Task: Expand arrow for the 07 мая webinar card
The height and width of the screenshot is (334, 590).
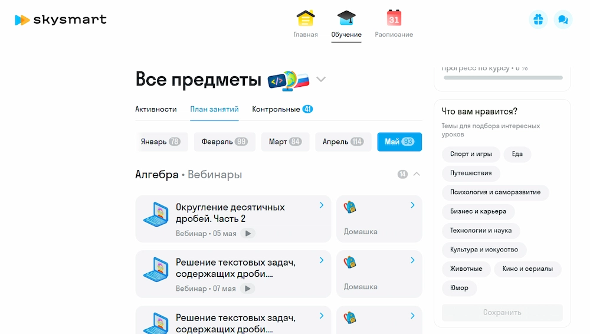Action: [x=322, y=260]
